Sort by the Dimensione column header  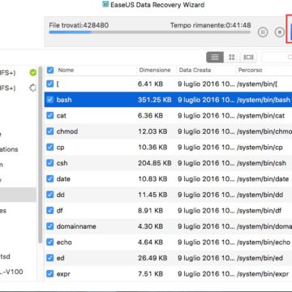point(155,70)
